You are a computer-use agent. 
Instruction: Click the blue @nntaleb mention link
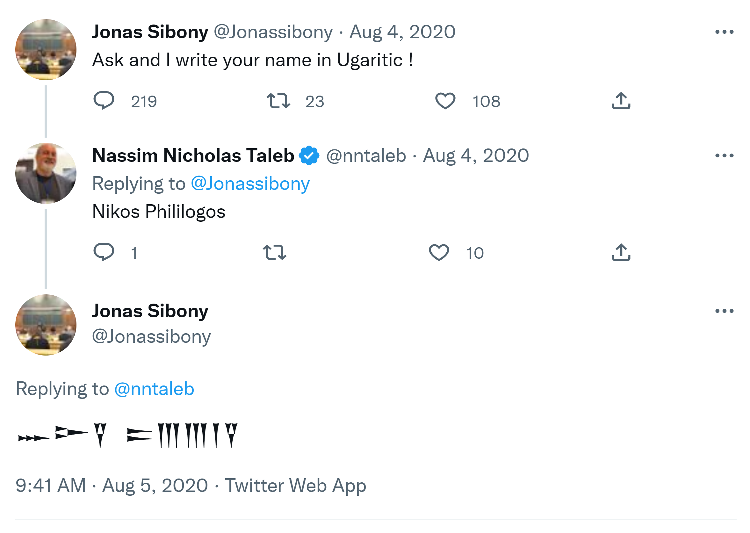[154, 389]
